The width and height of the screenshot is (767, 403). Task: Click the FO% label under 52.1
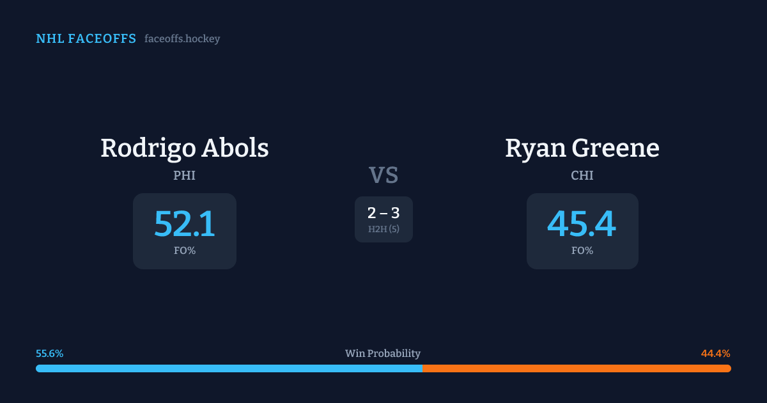pos(184,251)
